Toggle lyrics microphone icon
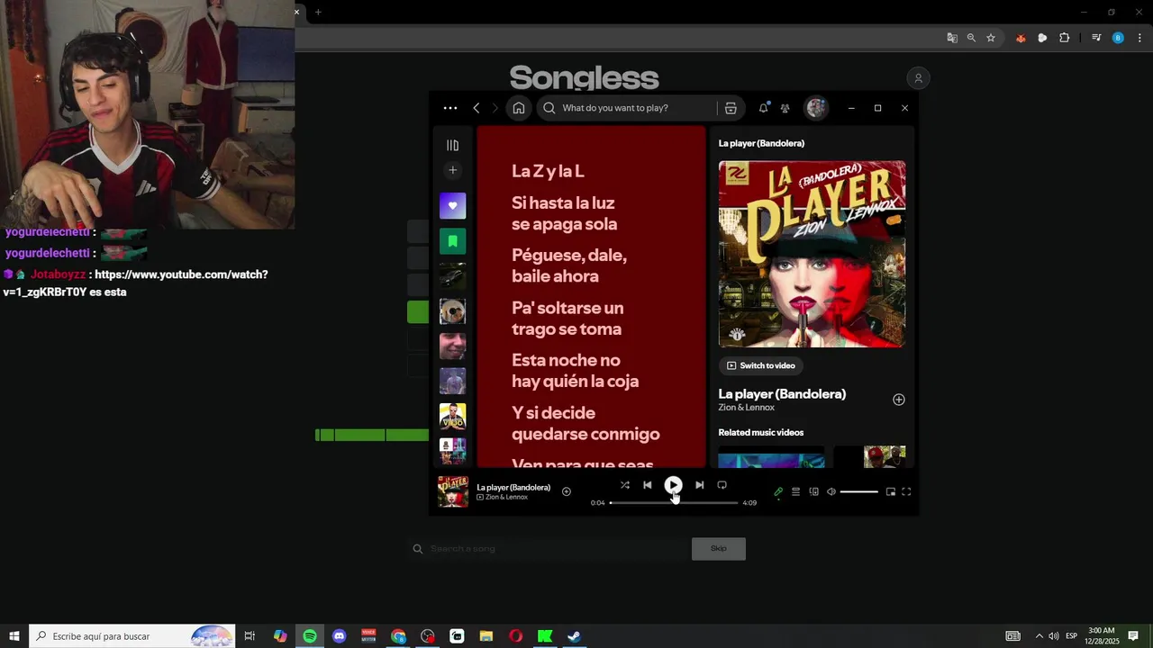The width and height of the screenshot is (1153, 648). (778, 492)
